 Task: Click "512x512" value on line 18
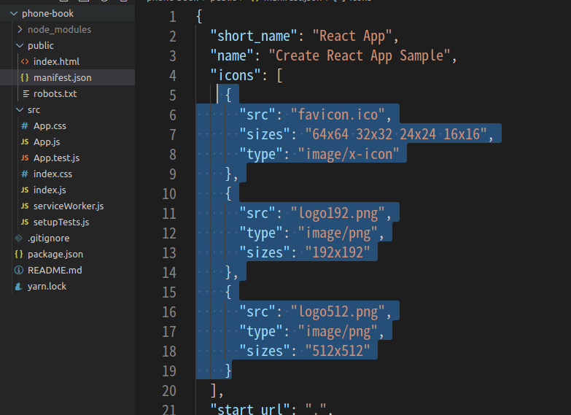(338, 351)
